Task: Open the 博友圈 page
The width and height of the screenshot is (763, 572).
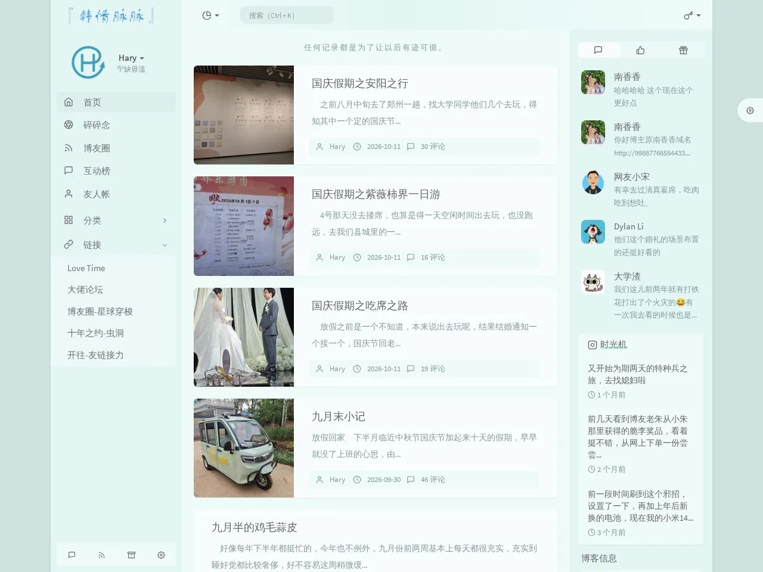Action: pyautogui.click(x=116, y=148)
